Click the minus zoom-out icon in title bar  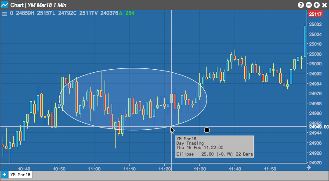[309, 5]
